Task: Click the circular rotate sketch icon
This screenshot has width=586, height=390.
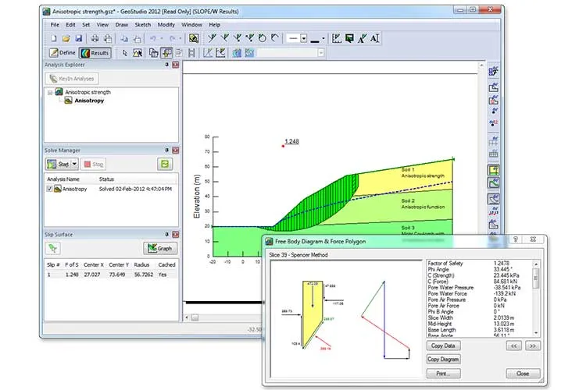Action: coord(263,38)
